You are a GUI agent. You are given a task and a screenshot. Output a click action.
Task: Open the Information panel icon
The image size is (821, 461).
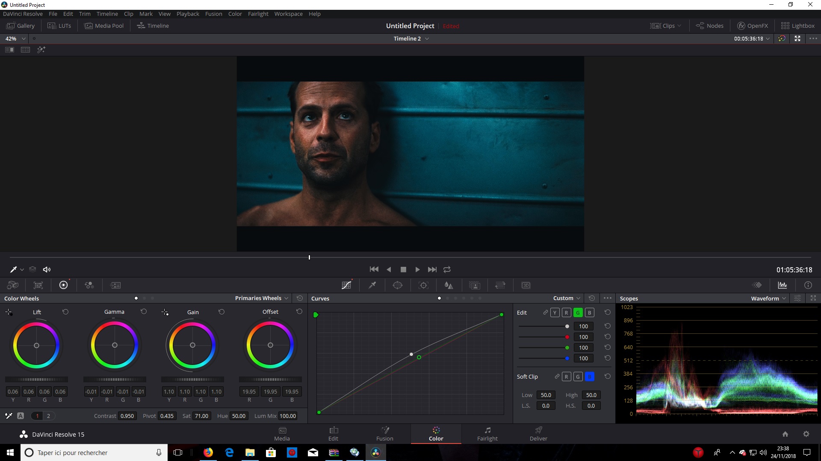pyautogui.click(x=808, y=285)
